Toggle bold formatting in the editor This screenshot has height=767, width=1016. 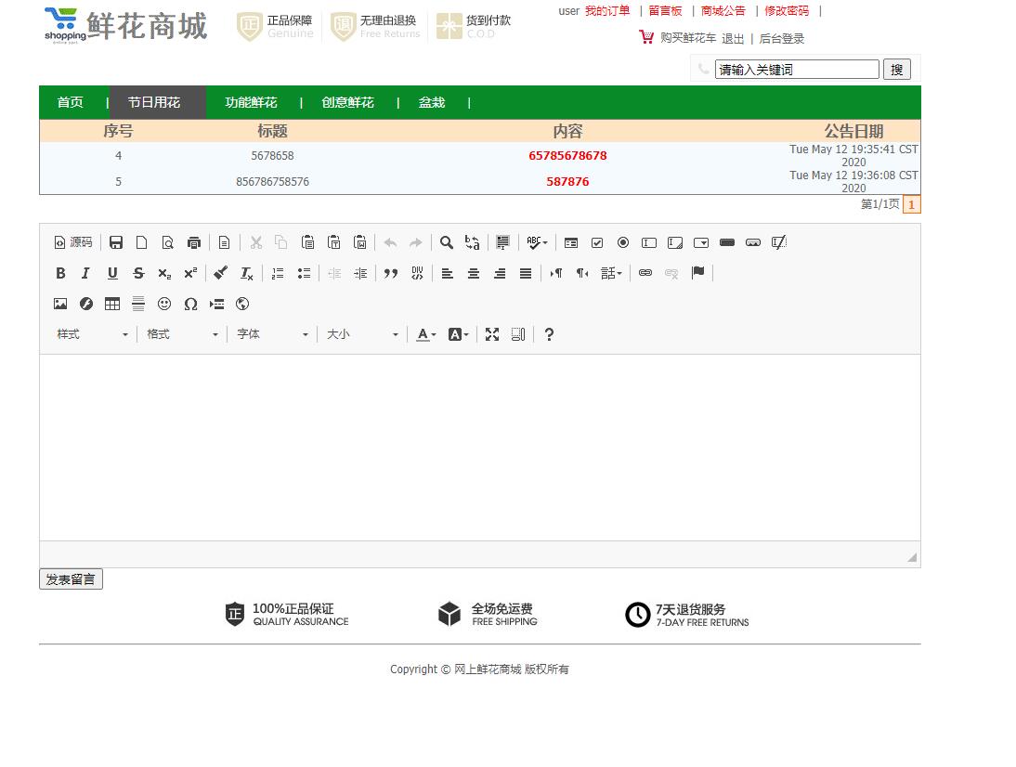[x=60, y=272]
